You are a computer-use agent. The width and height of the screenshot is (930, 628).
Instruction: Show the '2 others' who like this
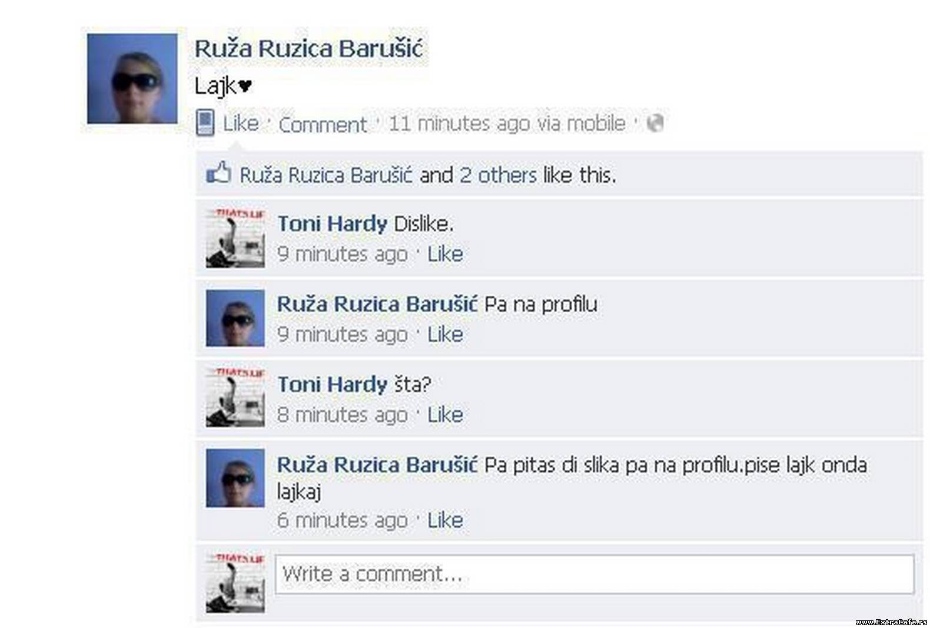pos(498,175)
